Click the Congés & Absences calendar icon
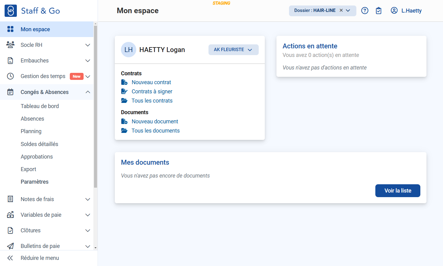Image resolution: width=443 pixels, height=266 pixels. tap(10, 92)
